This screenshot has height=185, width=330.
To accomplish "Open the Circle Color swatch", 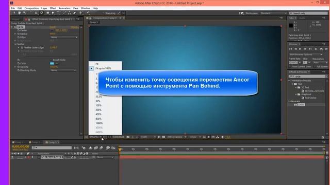I will tap(52, 63).
